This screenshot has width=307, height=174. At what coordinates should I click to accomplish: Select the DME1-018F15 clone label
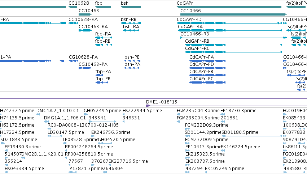point(162,102)
